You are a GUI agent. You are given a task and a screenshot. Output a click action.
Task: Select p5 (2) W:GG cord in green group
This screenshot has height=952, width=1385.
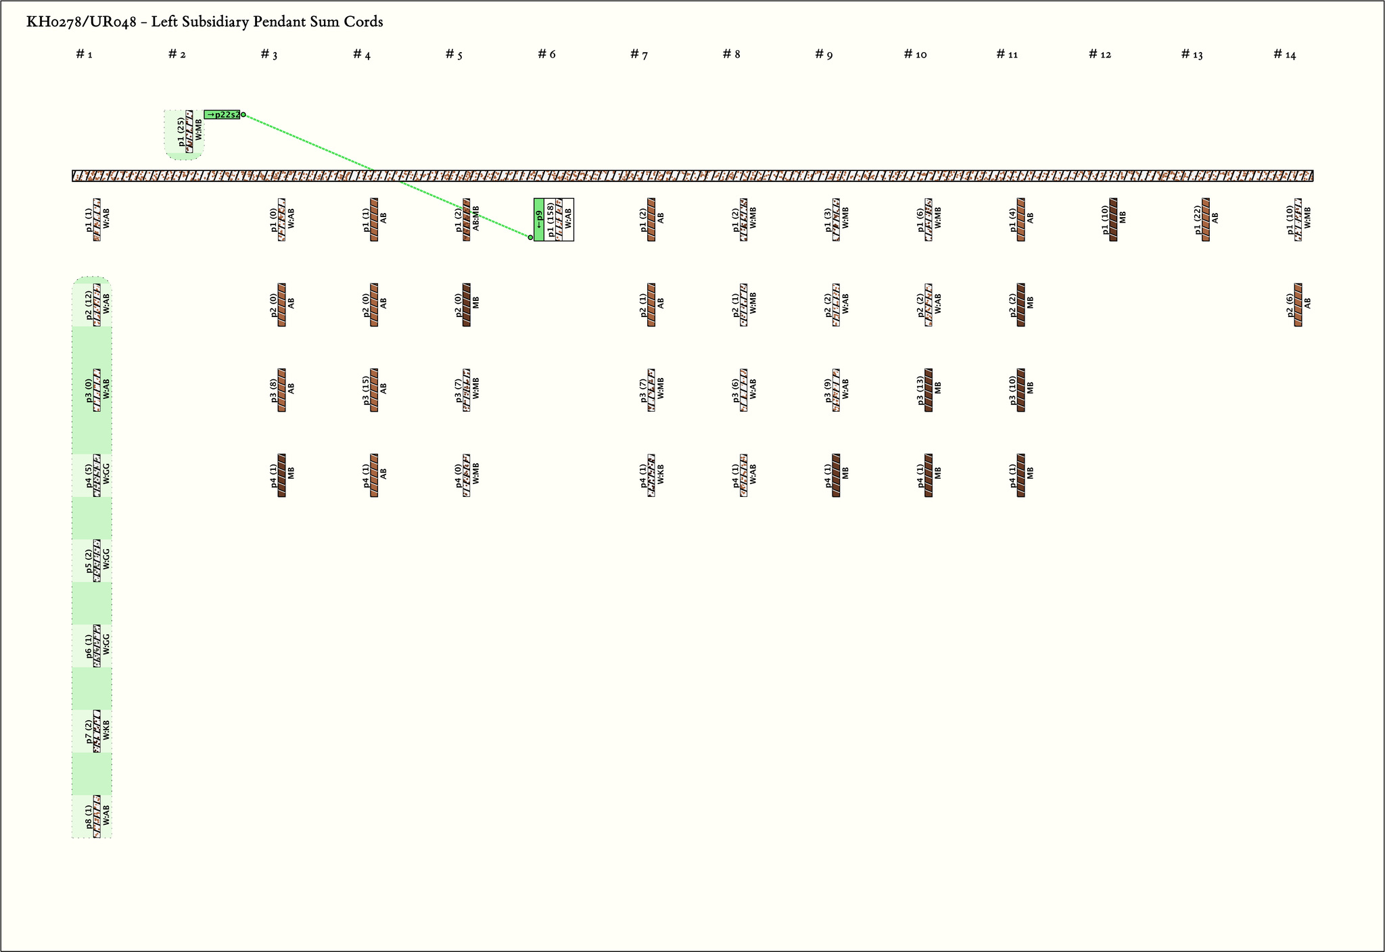[97, 561]
